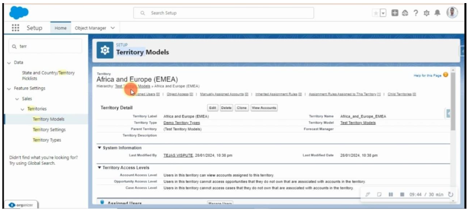Click the Quick Find search box

pos(46,46)
